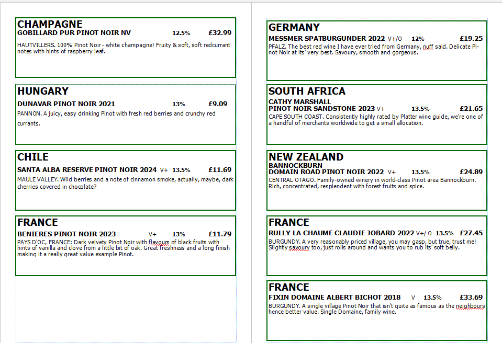Click the underlined word nuff
The width and height of the screenshot is (502, 343).
coord(428,47)
